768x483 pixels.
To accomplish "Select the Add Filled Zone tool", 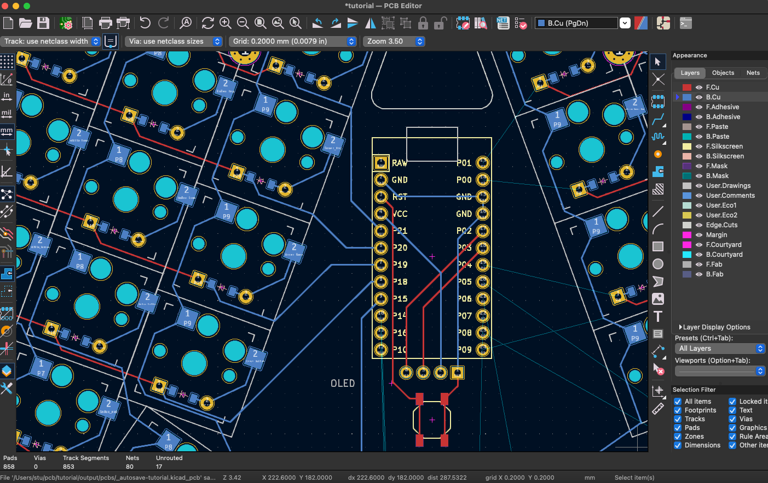I will 658,170.
